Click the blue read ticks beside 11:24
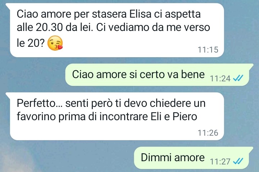The image size is (259, 172). 238,78
